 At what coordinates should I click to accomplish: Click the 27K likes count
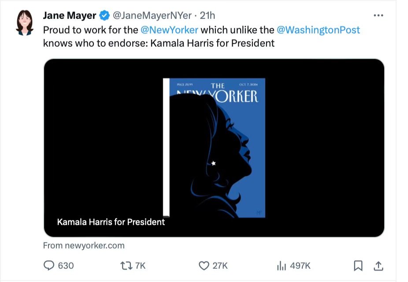[220, 265]
